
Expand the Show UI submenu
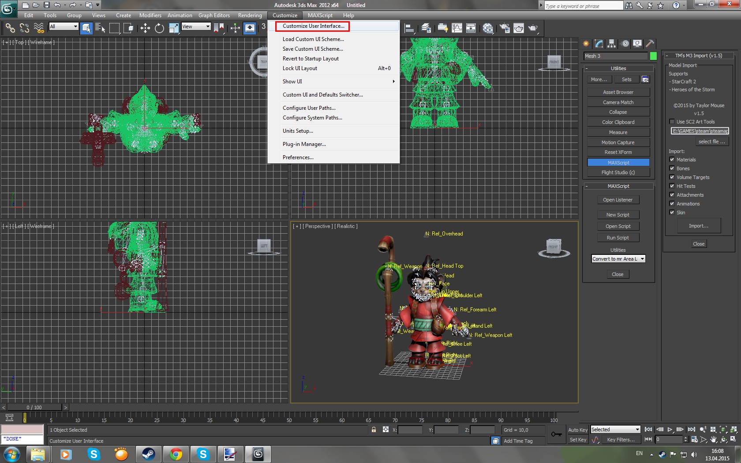click(333, 82)
